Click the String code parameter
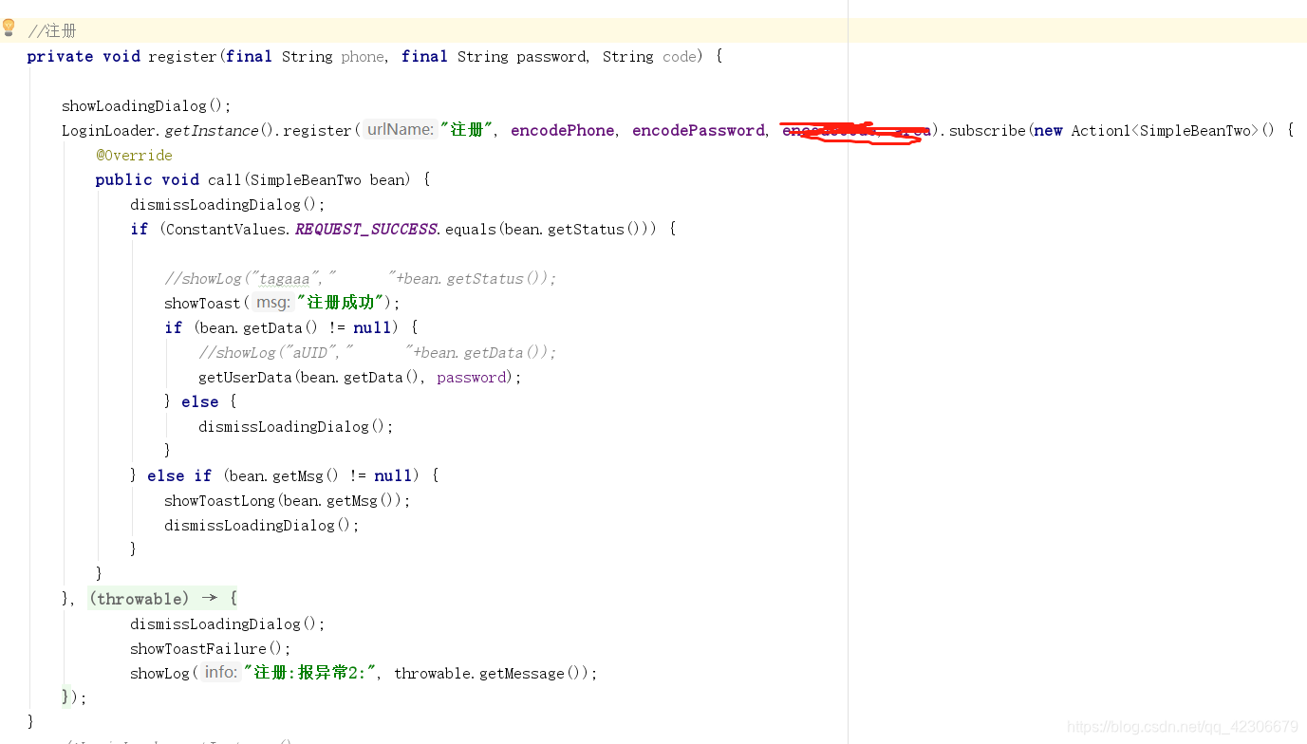Image resolution: width=1307 pixels, height=744 pixels. click(x=650, y=57)
